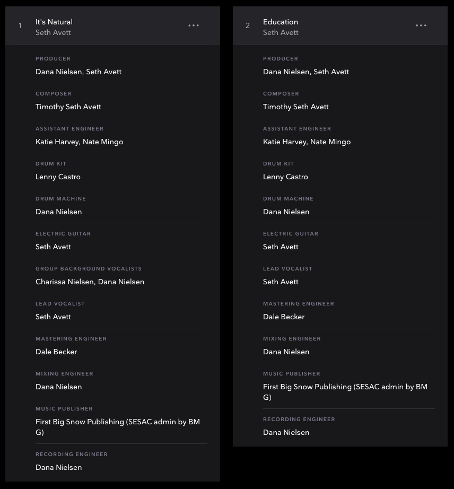
Task: Click Dale Becker mastering credit in It's Natural
Action: tap(56, 352)
